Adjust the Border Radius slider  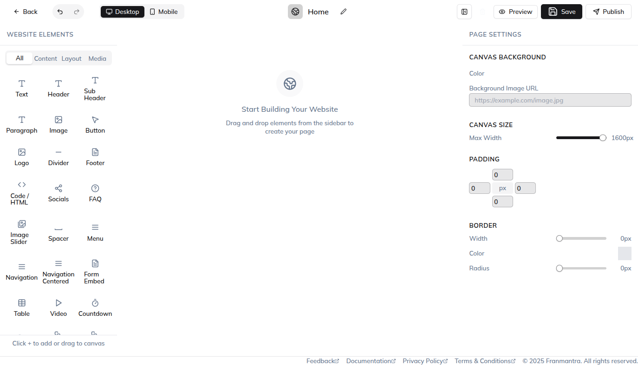point(581,268)
